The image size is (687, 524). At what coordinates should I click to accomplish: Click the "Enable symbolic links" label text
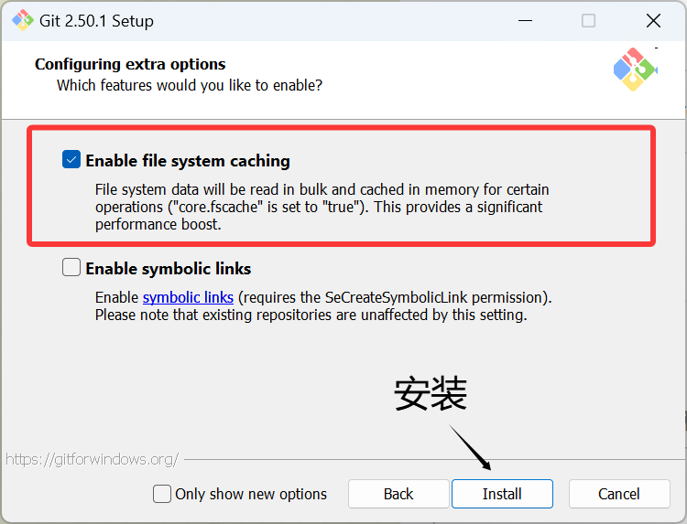click(x=169, y=269)
